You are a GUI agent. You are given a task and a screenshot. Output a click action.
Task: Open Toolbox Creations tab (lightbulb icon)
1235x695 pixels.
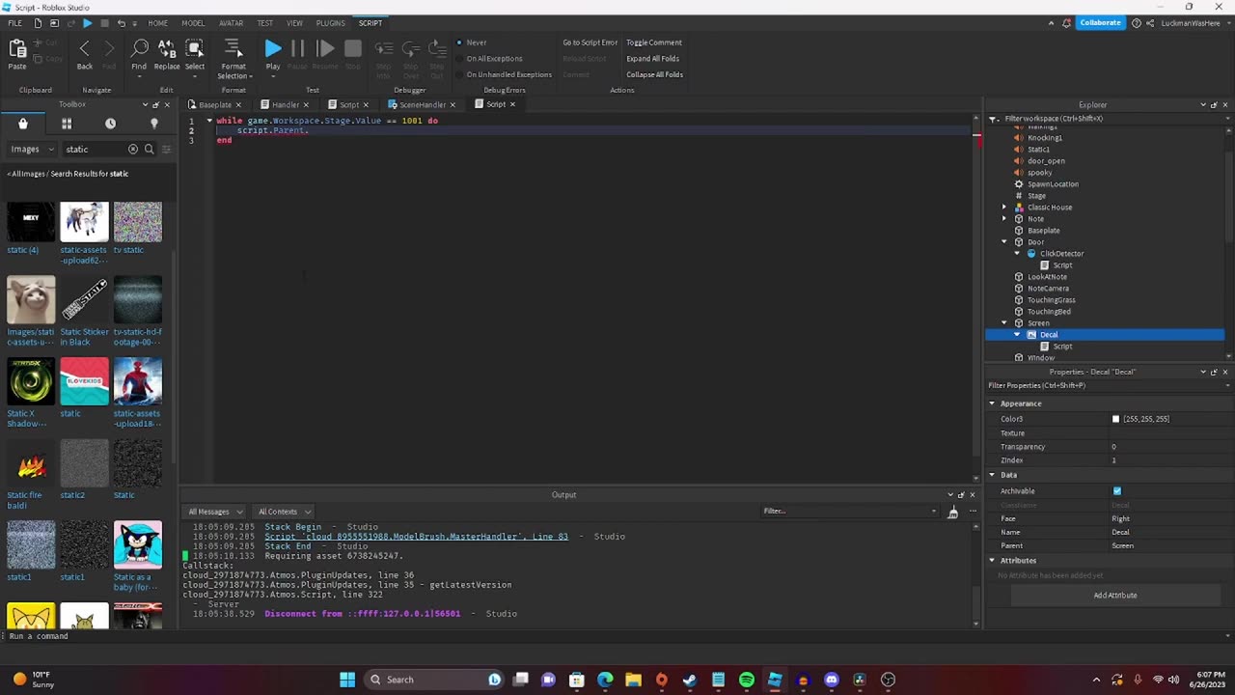[x=153, y=124]
